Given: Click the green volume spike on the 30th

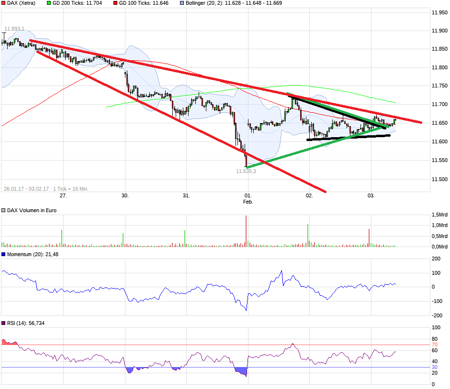Looking at the screenshot, I should [123, 240].
